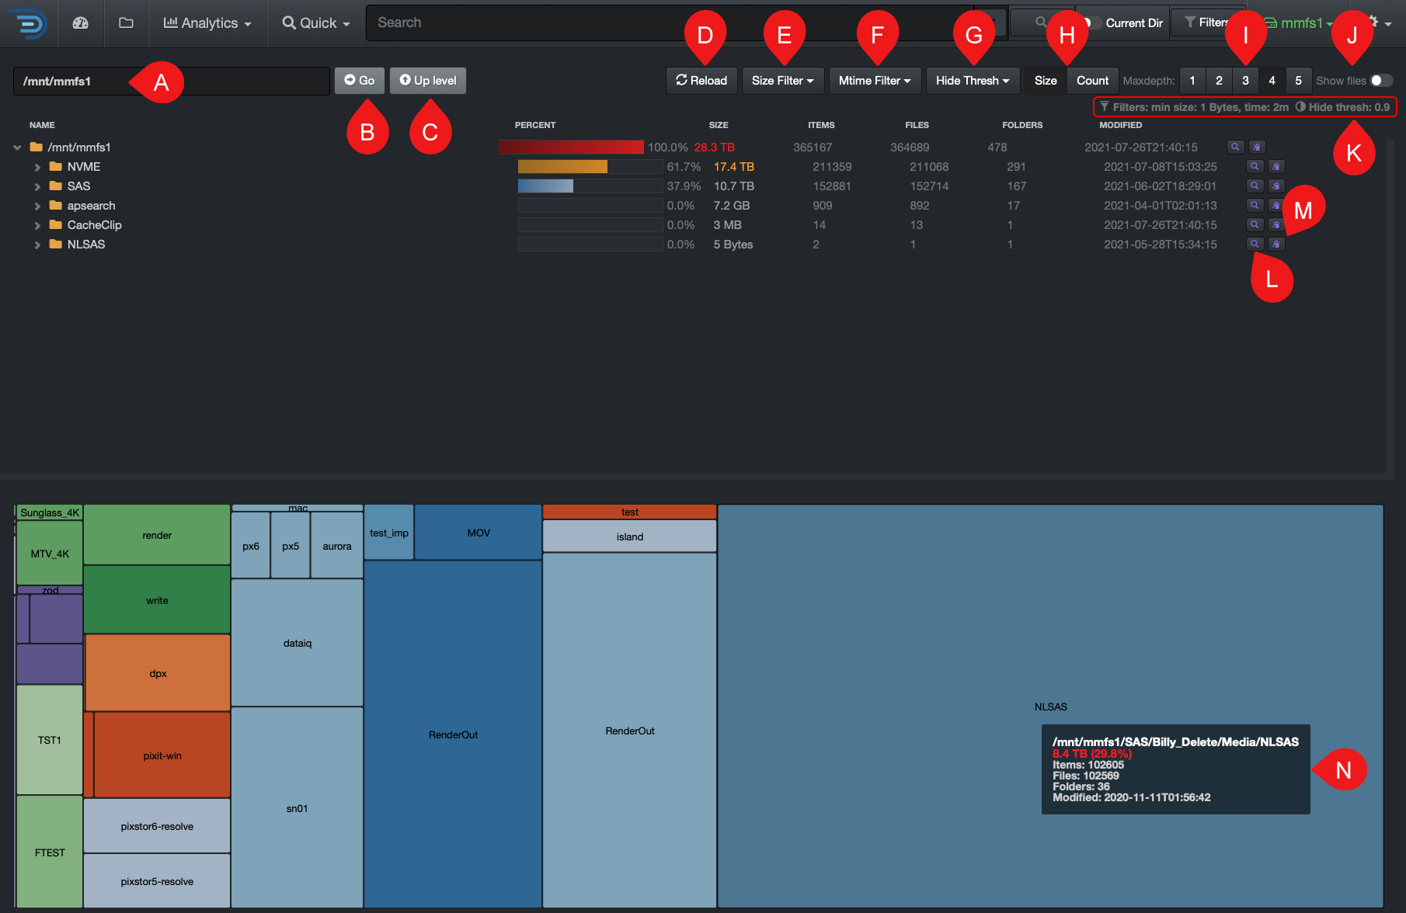
Task: Search the NVME row using its magnifier icon
Action: [1254, 166]
